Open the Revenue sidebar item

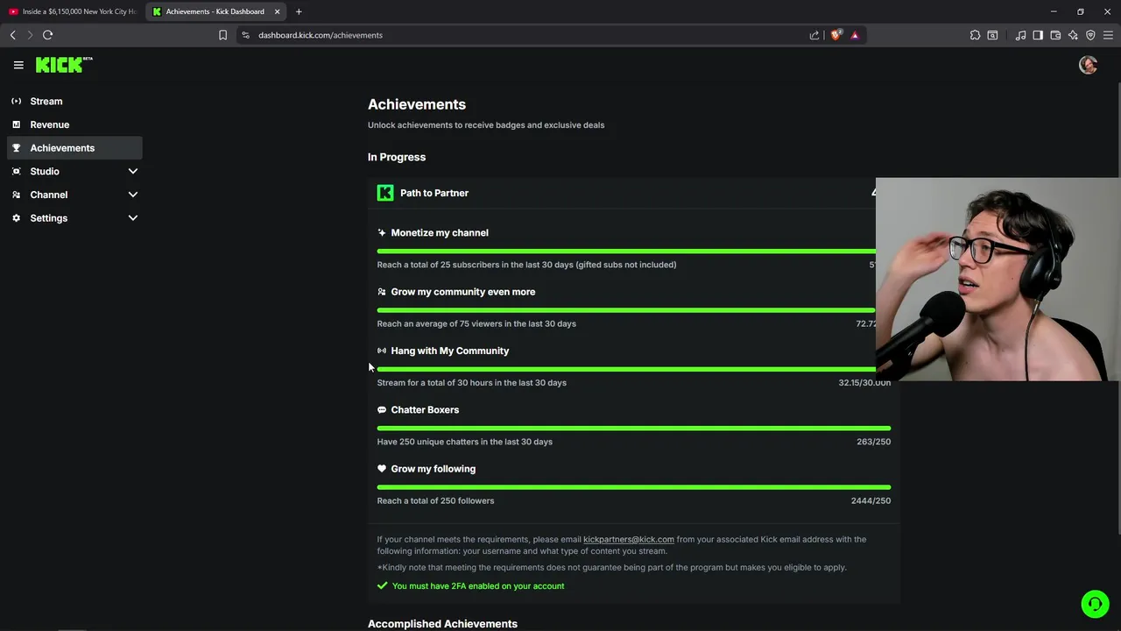(50, 124)
